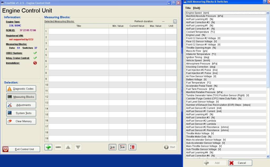The height and width of the screenshot is (167, 270).
Task: Select 'Intake Air Temperature [°C]'
Action: (226, 54)
